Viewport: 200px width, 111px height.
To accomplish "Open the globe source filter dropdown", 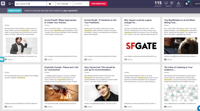I will 51,4.
